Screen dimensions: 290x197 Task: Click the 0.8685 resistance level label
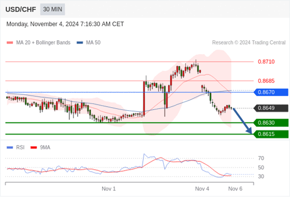click(266, 81)
